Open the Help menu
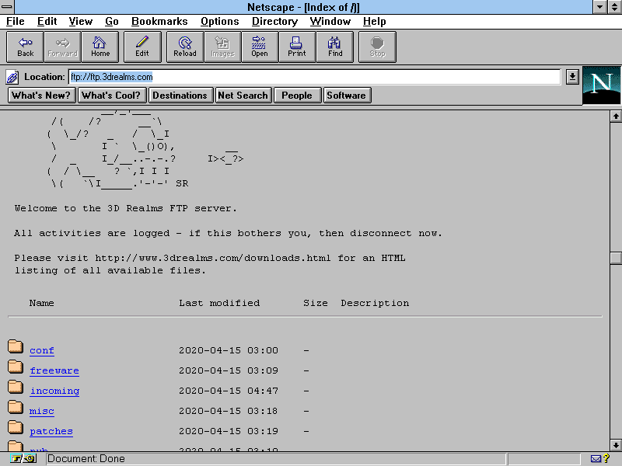 375,22
